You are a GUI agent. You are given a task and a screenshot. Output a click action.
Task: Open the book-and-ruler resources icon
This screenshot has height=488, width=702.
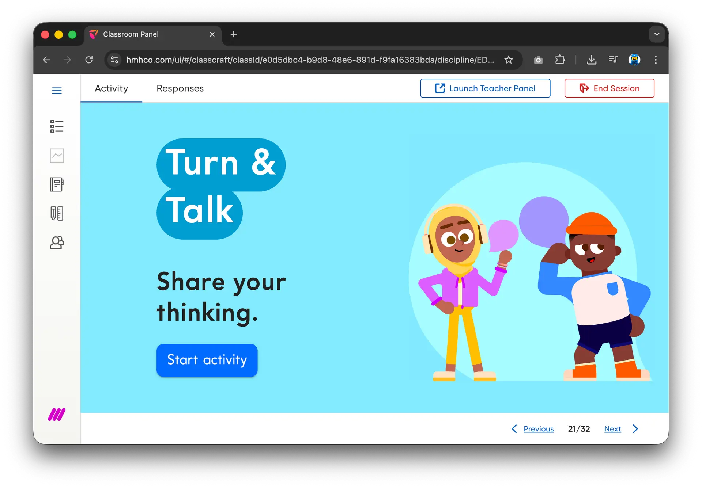pos(57,213)
